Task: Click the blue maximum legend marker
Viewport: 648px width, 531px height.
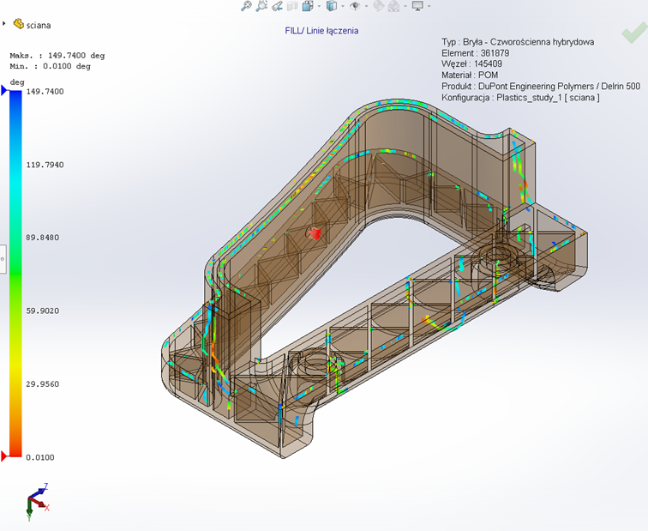Action: 5,92
